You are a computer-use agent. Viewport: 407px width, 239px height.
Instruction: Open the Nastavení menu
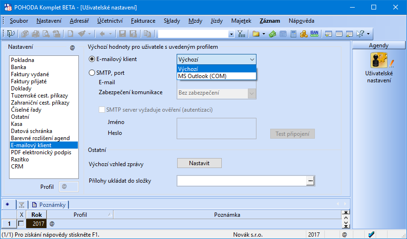click(49, 21)
